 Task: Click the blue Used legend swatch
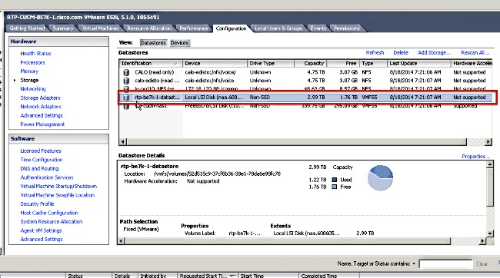335,180
